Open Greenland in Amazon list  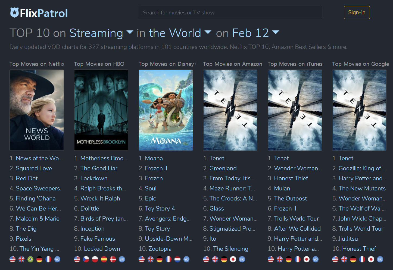223,168
